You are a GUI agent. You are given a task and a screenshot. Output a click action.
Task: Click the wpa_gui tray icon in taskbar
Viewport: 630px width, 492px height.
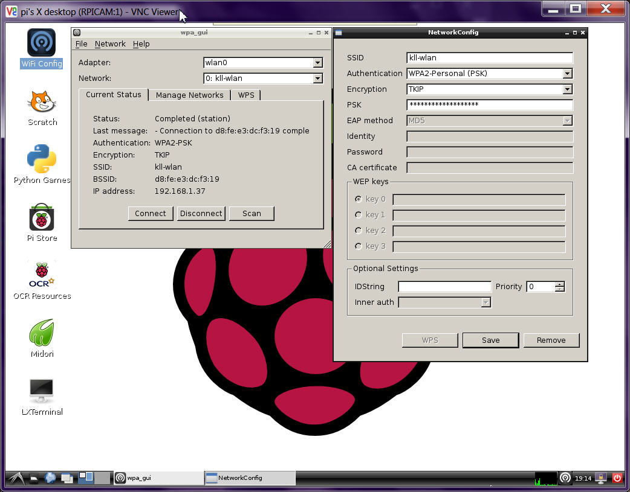(x=565, y=478)
